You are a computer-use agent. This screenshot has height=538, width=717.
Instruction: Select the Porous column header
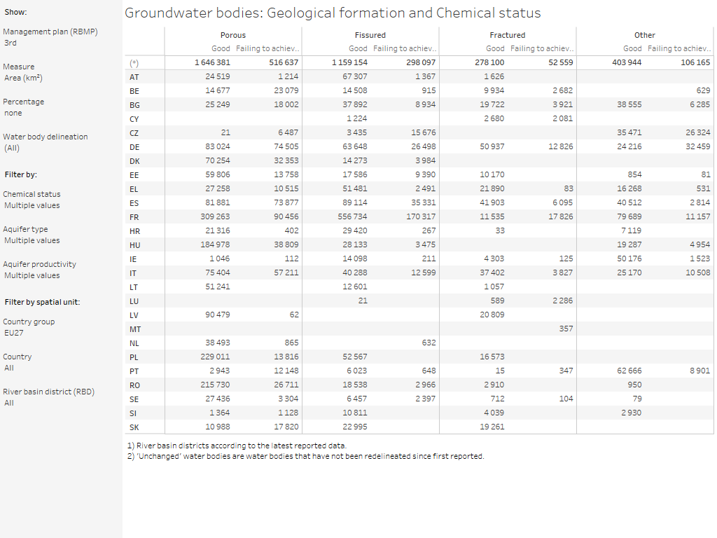(x=232, y=35)
